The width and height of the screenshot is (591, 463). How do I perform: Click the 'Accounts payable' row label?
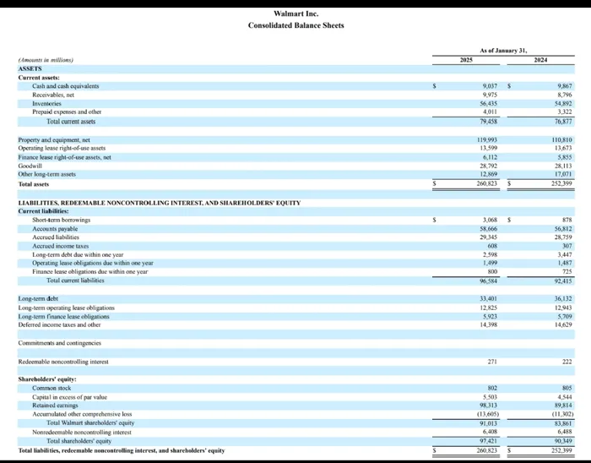pyautogui.click(x=56, y=228)
